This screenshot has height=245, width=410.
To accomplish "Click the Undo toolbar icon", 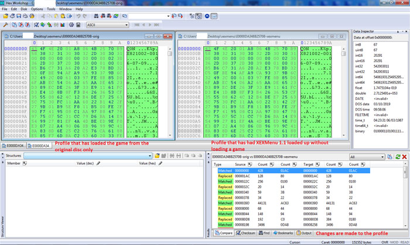I will pyautogui.click(x=78, y=16).
